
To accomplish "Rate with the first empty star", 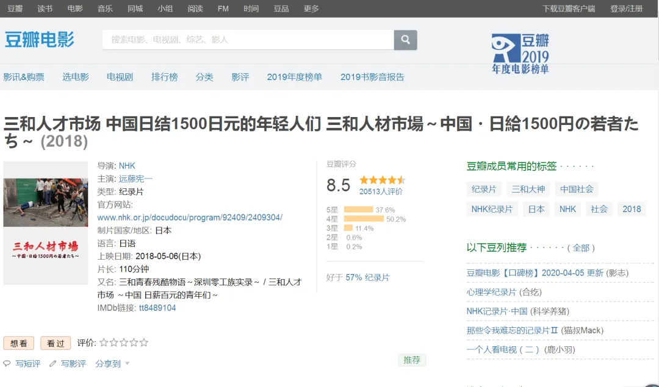I will click(104, 343).
